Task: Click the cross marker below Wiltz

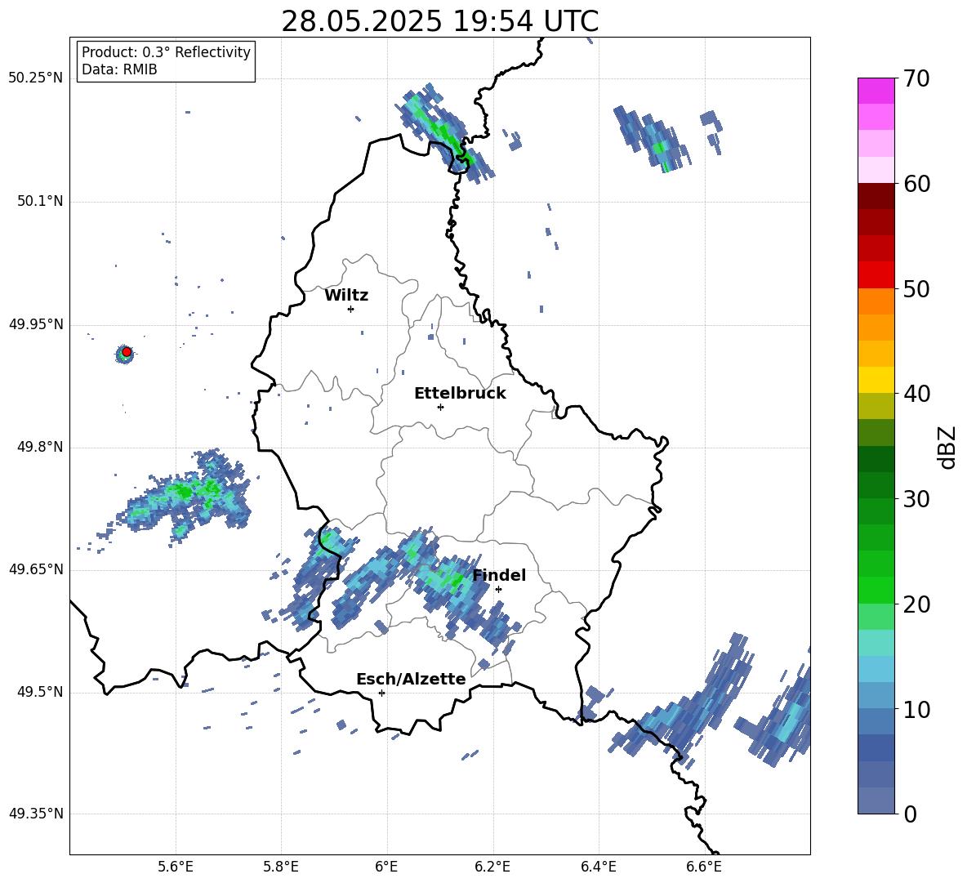Action: coord(350,309)
